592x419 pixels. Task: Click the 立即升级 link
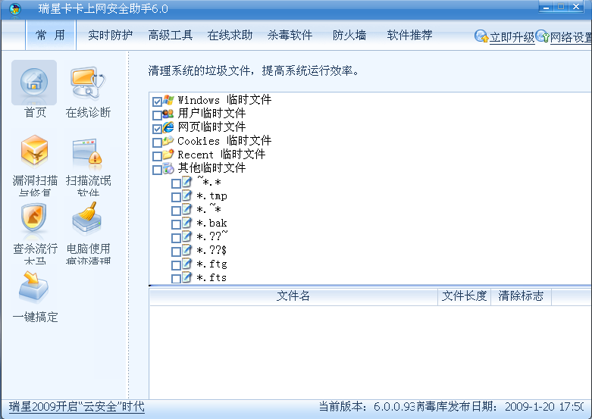pyautogui.click(x=512, y=37)
